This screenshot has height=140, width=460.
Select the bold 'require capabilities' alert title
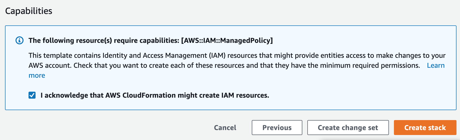(151, 40)
